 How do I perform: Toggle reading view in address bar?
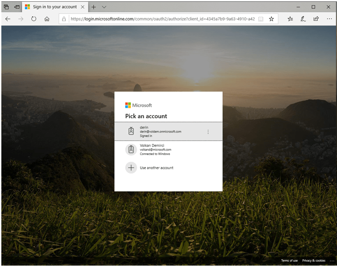click(261, 19)
